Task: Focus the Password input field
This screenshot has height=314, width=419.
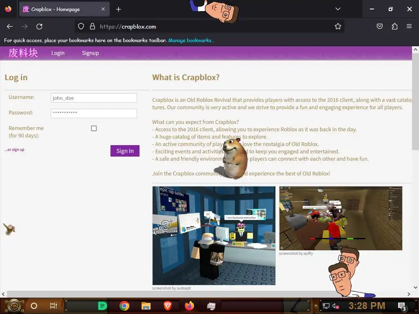Action: tap(94, 113)
